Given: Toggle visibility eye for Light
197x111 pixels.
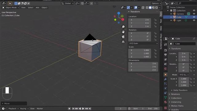Looking at the screenshot, I should [194, 20].
